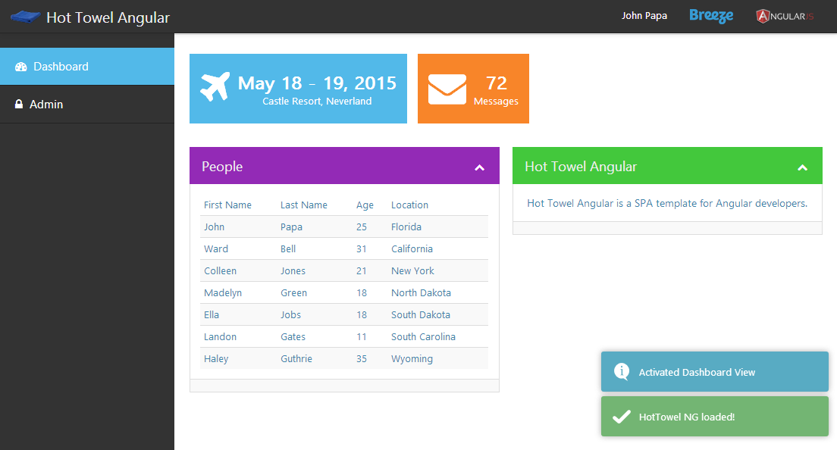
Task: Click the SPA template description text
Action: 666,203
